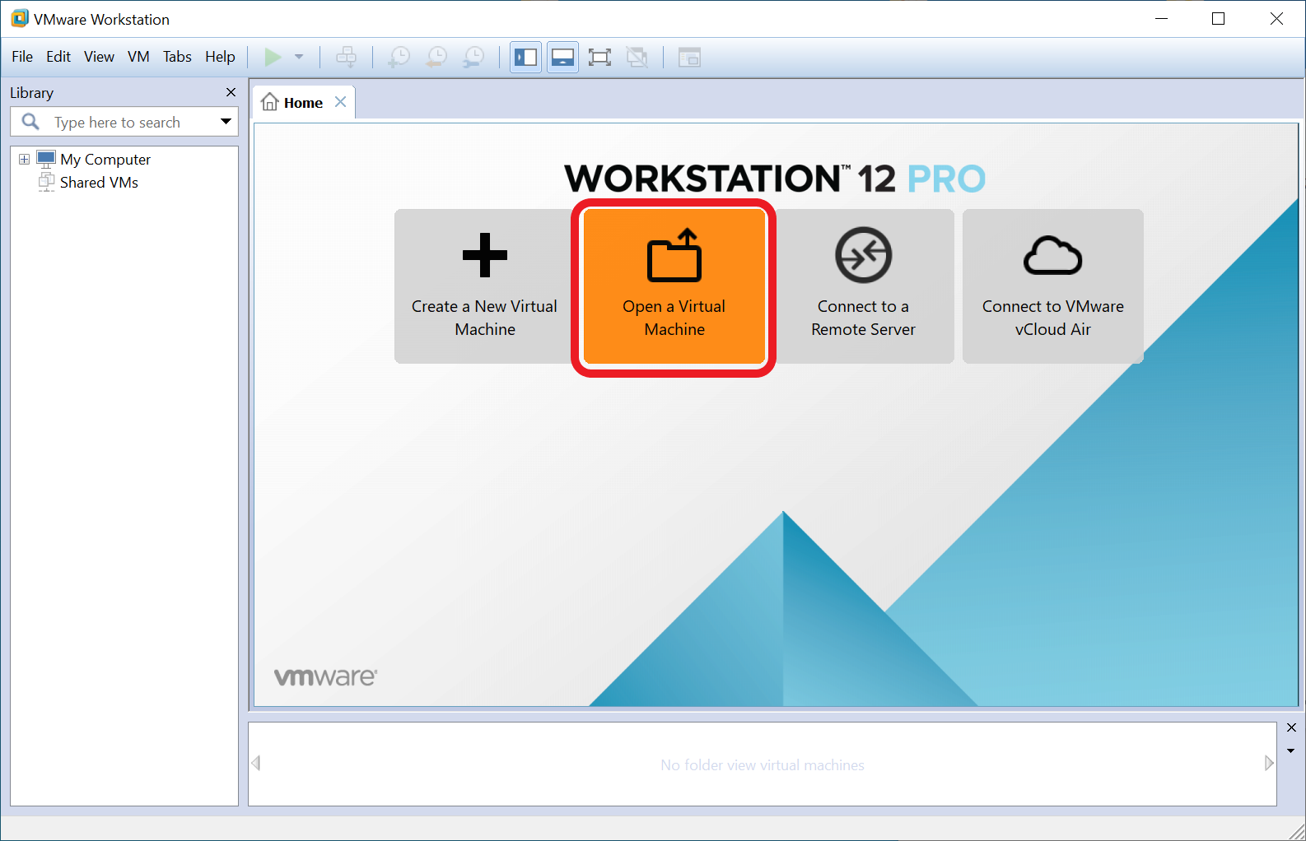Open the Edit menu
Screen dimensions: 1306x841
pos(58,57)
